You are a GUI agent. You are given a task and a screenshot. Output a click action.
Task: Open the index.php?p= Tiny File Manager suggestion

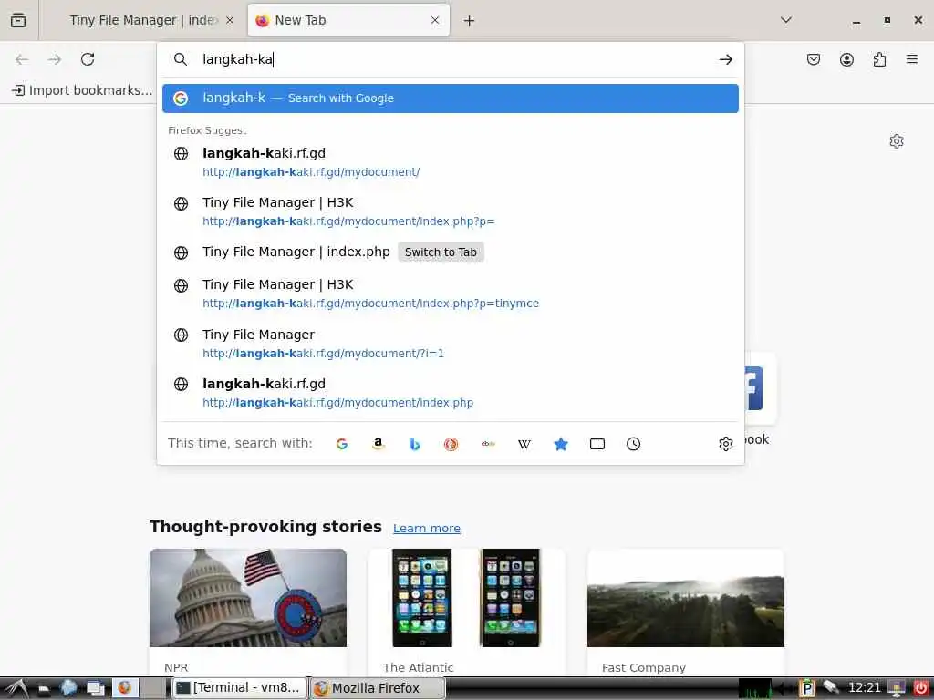451,211
